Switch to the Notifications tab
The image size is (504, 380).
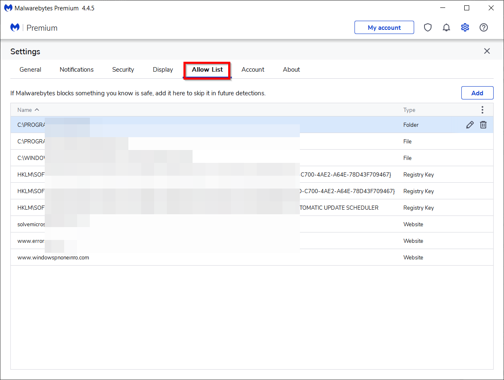click(x=77, y=70)
